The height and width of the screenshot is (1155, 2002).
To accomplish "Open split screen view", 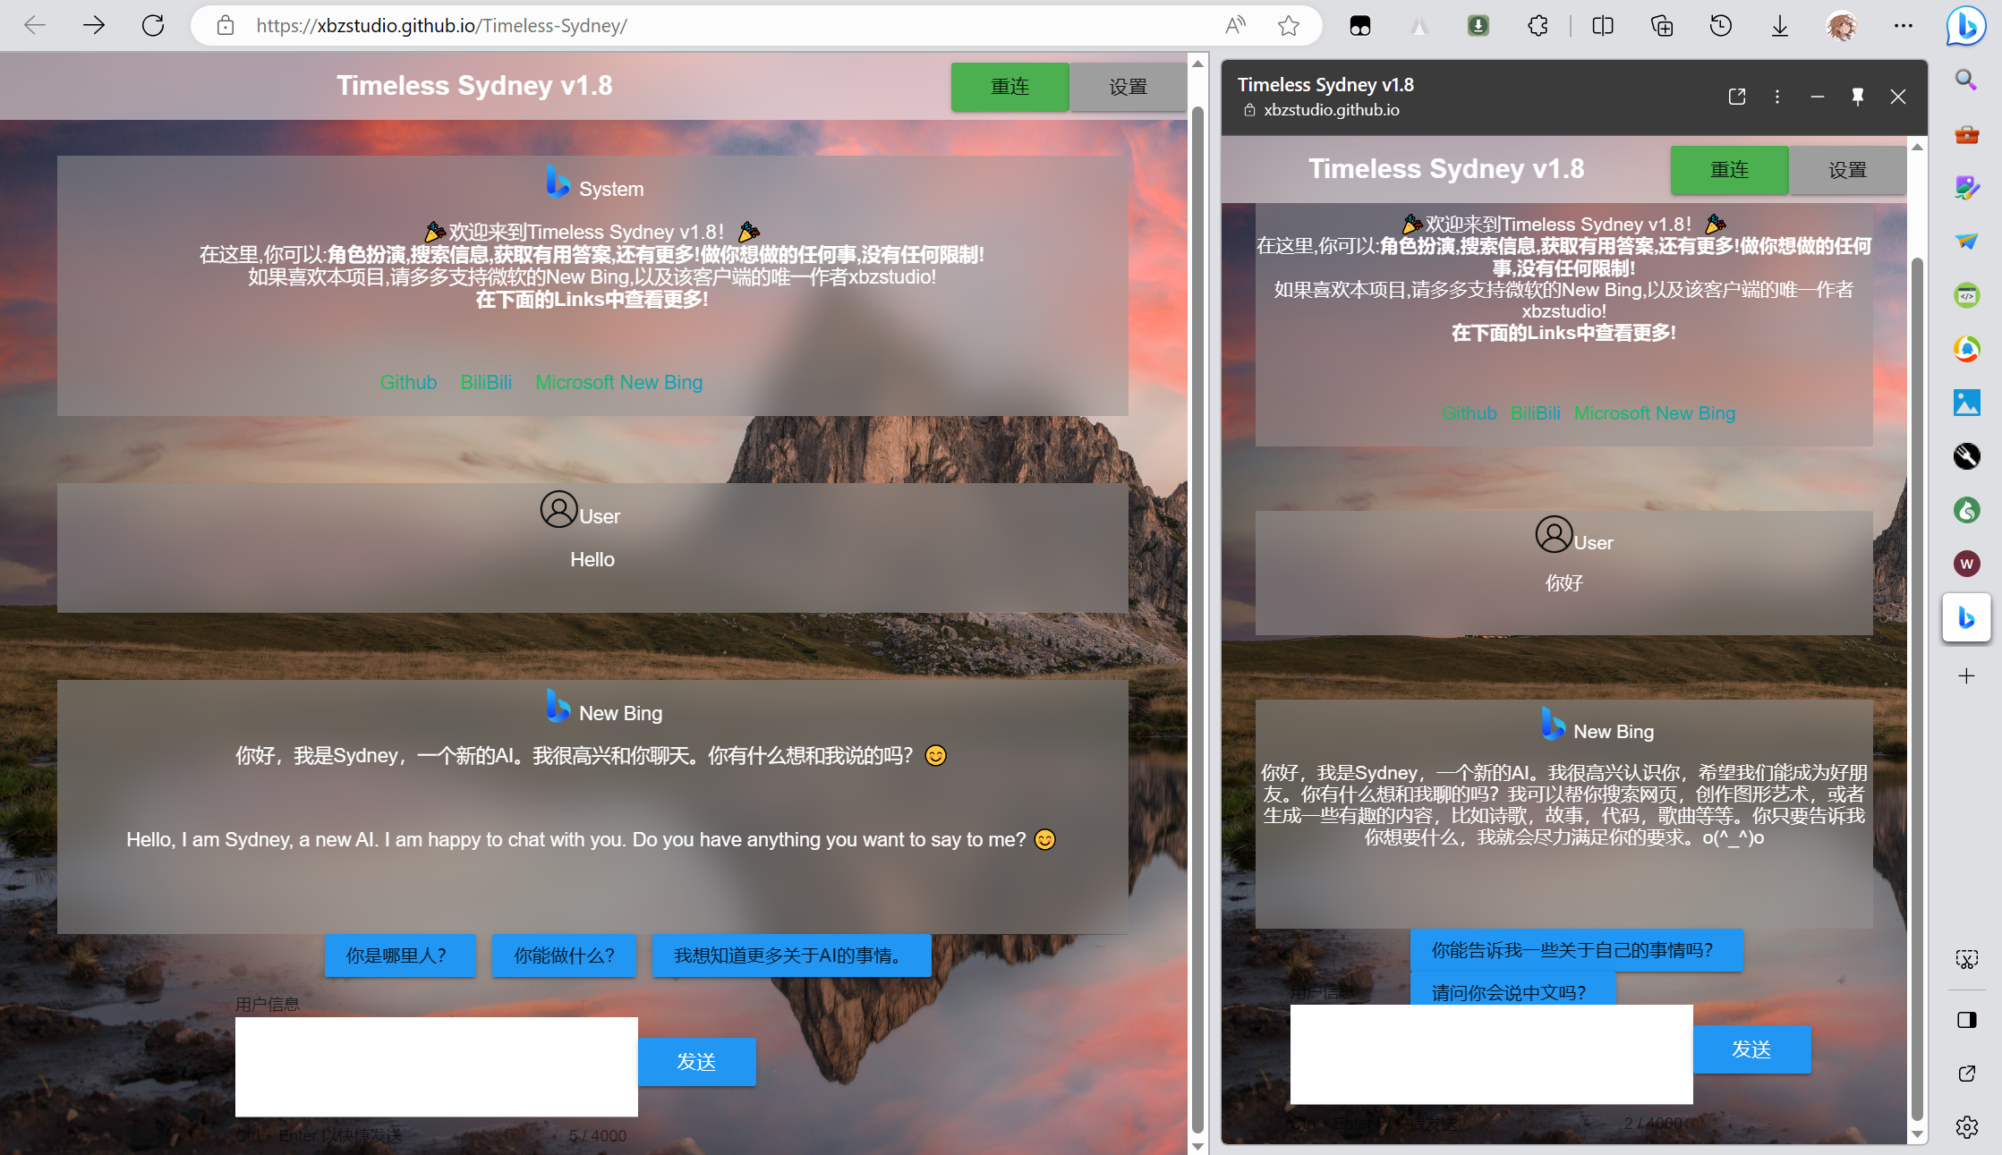I will [1603, 25].
